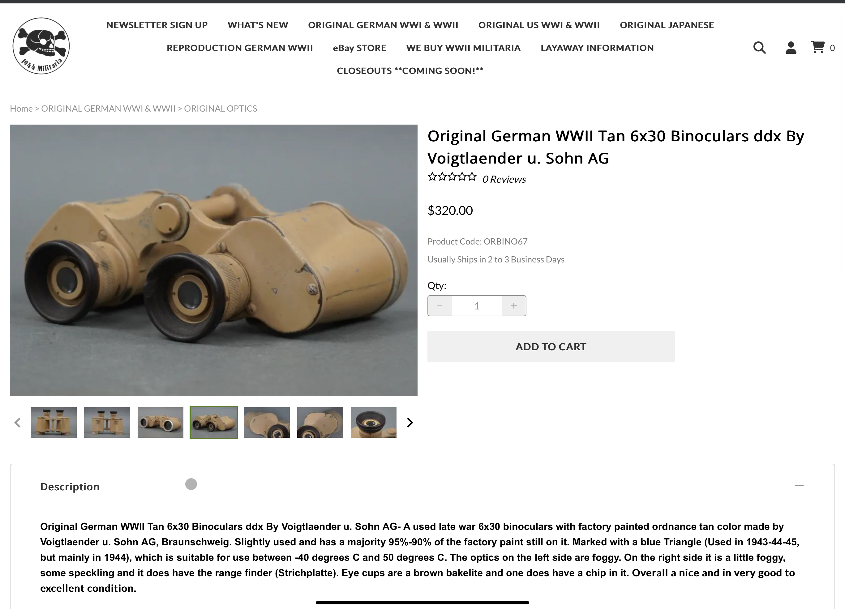Viewport: 845px width, 609px height.
Task: Open the eBay STORE link
Action: click(359, 48)
